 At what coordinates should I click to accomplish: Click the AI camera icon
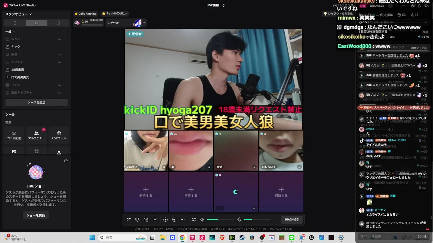[x=146, y=219]
